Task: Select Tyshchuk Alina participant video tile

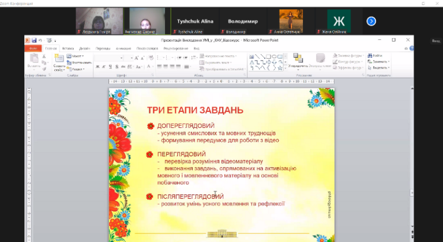Action: 190,21
